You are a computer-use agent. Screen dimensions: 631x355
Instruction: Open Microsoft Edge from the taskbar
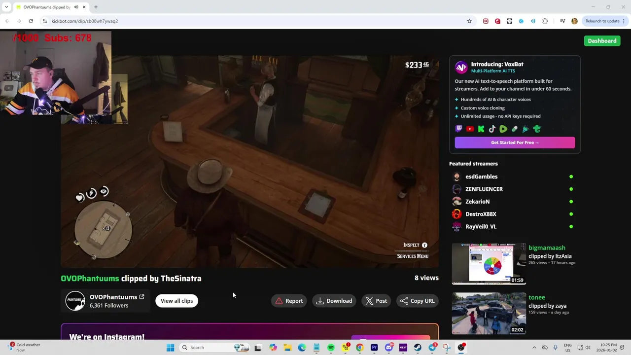302,348
